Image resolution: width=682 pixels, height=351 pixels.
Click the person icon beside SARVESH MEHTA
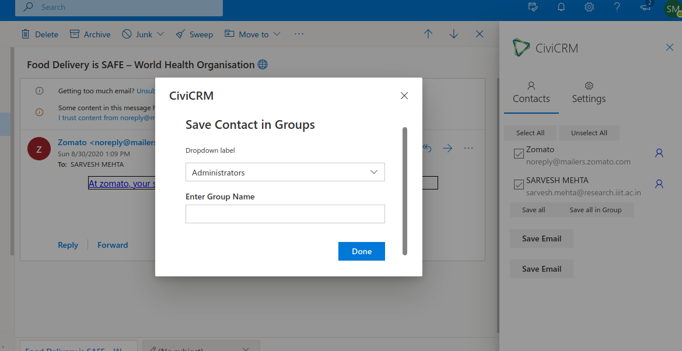coord(659,184)
